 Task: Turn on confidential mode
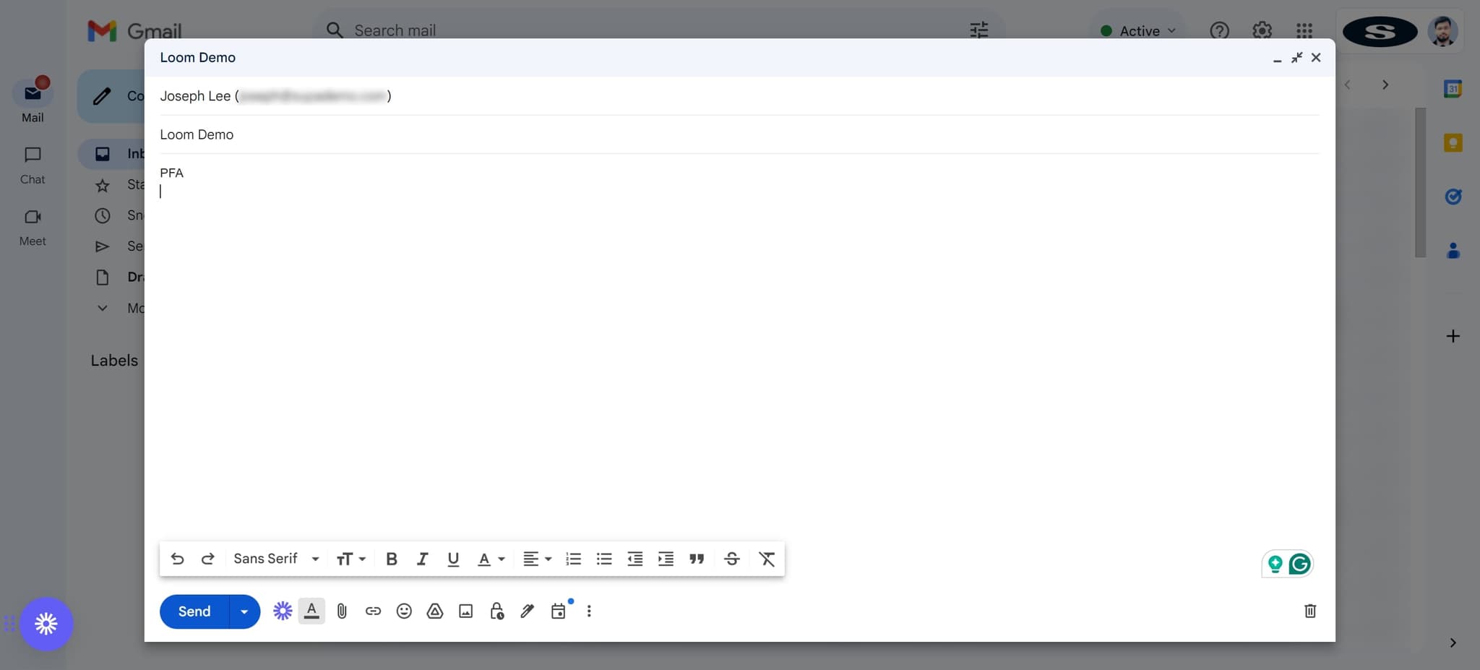(x=496, y=611)
